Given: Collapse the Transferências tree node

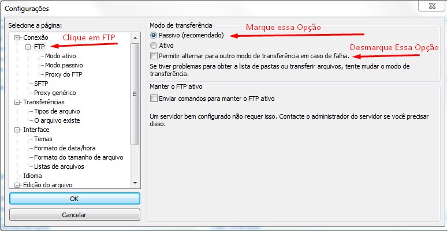Looking at the screenshot, I should 17,102.
